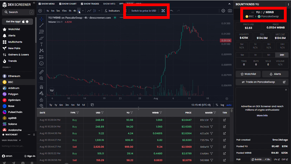Expand the 'more' sidebar section
The width and height of the screenshot is (291, 164).
(7, 67)
